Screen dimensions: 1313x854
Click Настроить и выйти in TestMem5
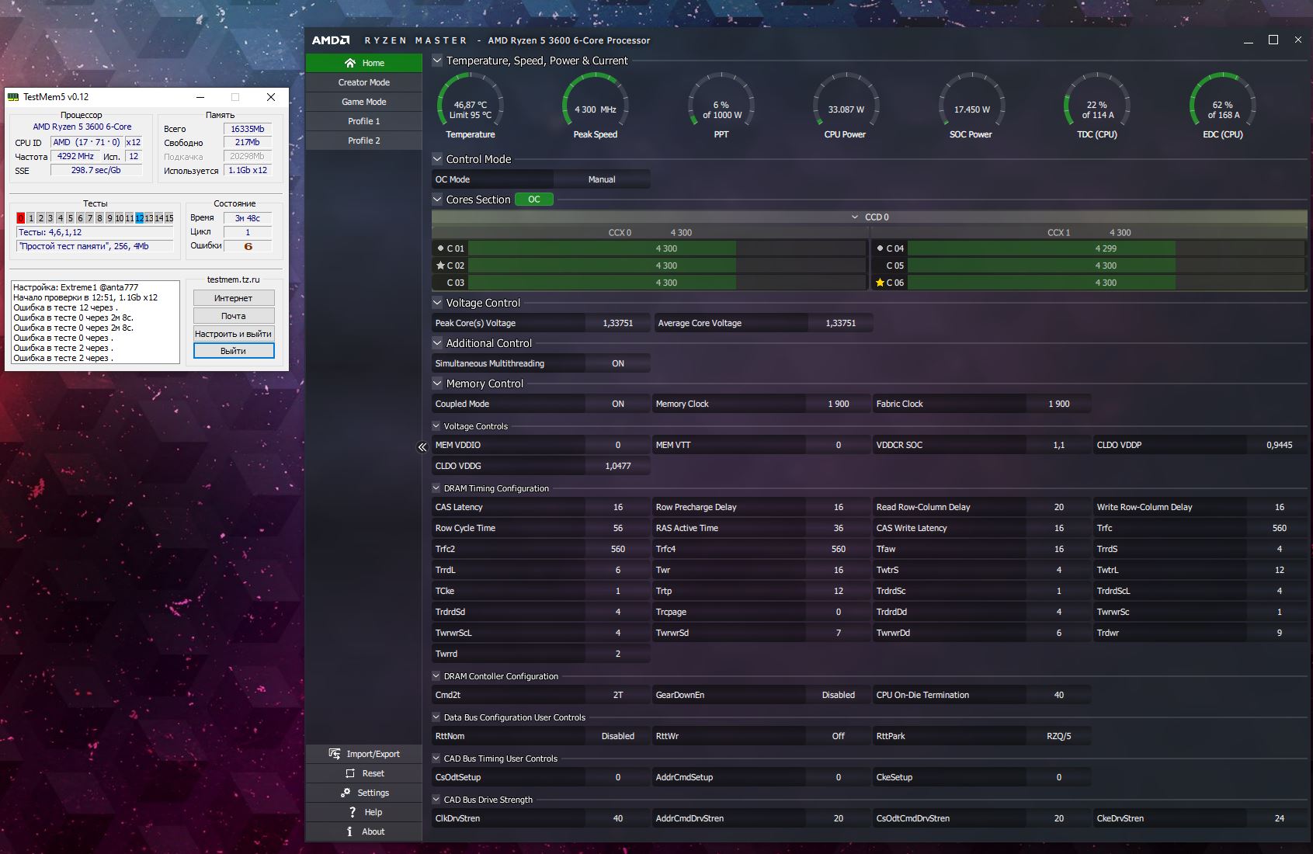click(234, 334)
